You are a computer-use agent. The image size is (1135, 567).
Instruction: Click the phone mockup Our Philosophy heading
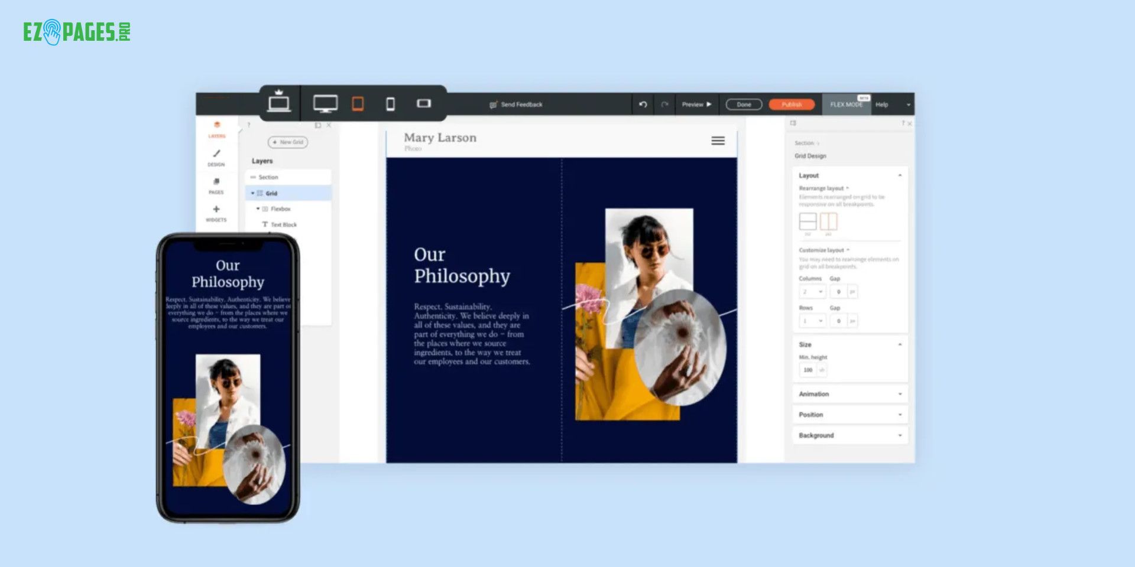click(x=228, y=273)
